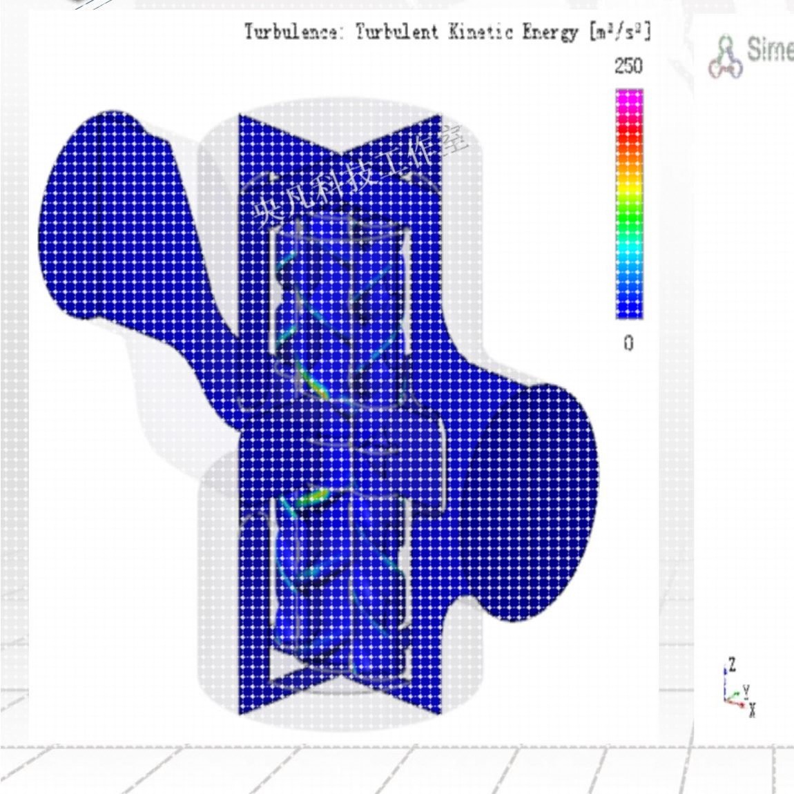Click the magenta top segment of the colorbar
Image resolution: width=794 pixels, height=794 pixels.
point(627,97)
